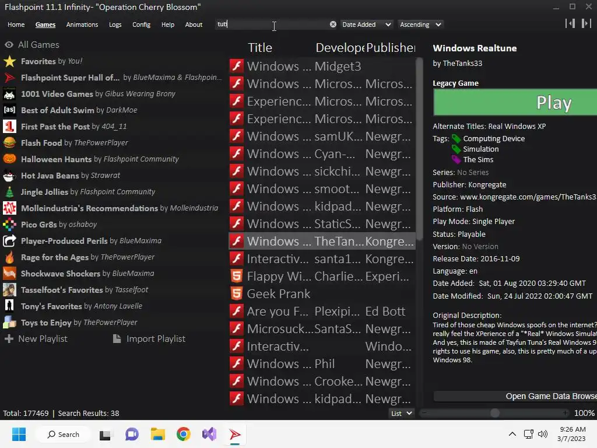This screenshot has height=448, width=597.
Task: Click the Flash icon beside Are you F...
Action: pyautogui.click(x=237, y=311)
